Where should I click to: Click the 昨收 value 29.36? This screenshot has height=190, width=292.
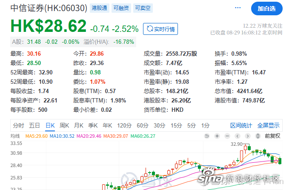click(97, 63)
